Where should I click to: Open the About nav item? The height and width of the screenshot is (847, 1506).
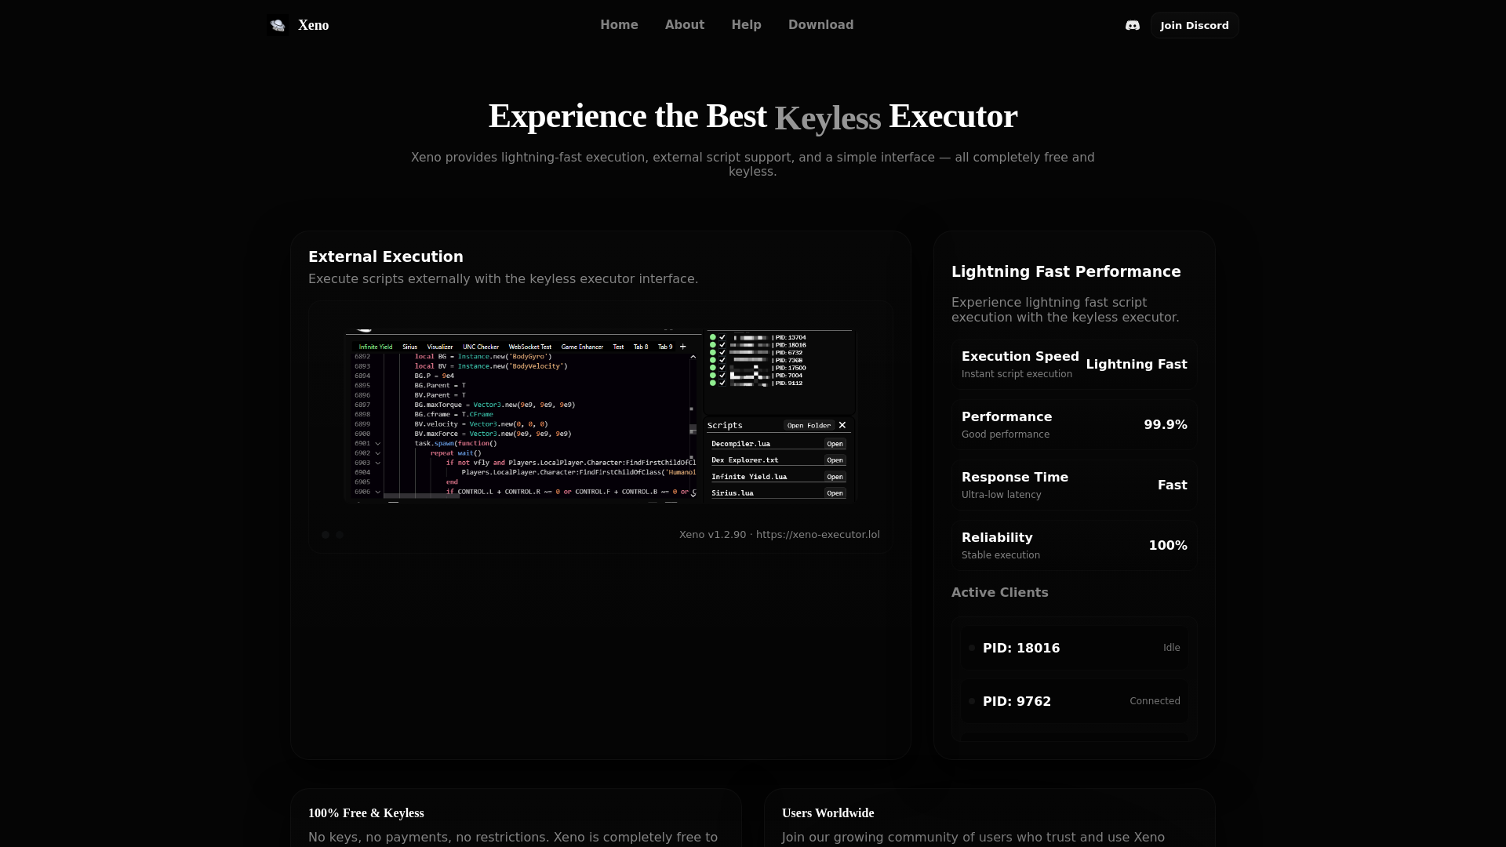click(685, 25)
